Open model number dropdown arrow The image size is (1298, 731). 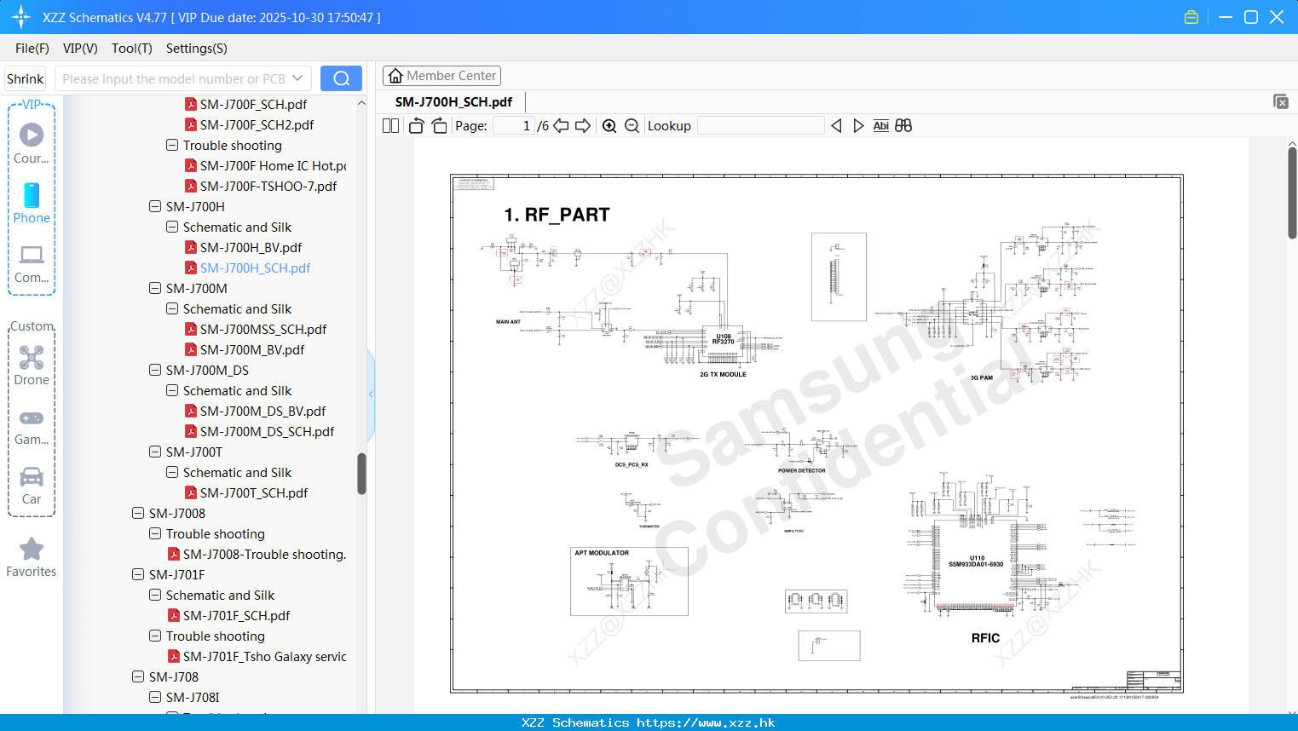[297, 78]
